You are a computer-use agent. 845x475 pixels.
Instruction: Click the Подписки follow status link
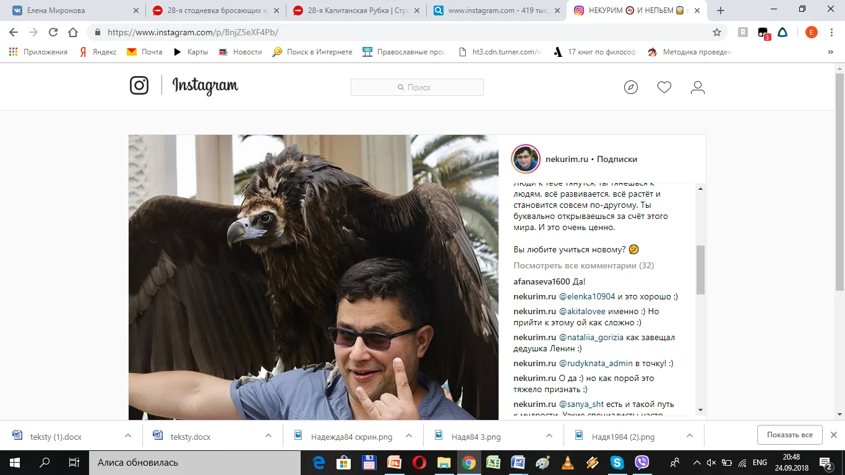[x=617, y=159]
